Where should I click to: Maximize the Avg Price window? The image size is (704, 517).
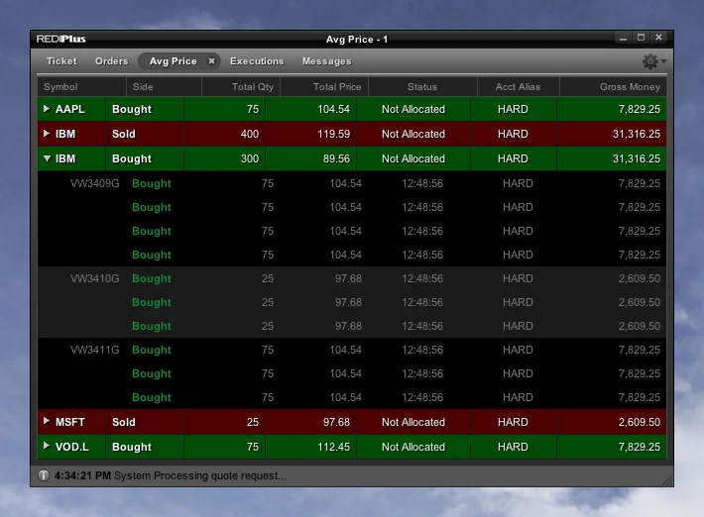pyautogui.click(x=642, y=38)
